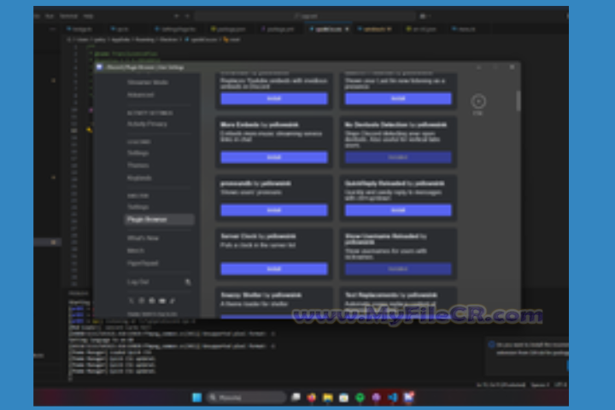Viewport: 615px width, 410px height.
Task: Open Windows Start menu
Action: 197,397
